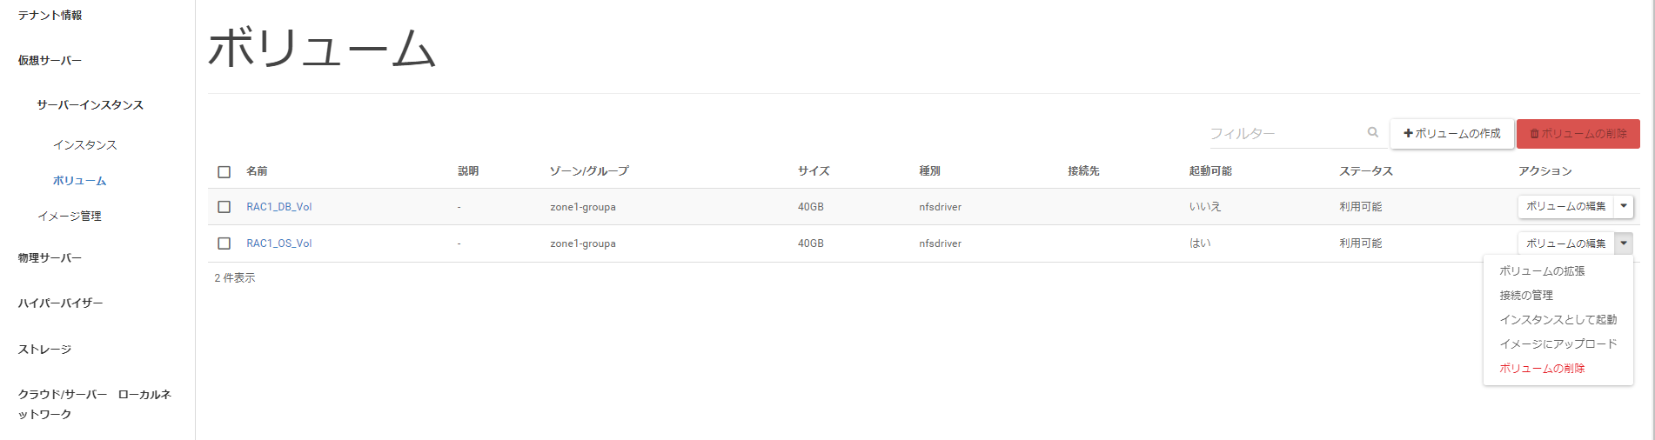Collapse action dropdown arrow for RAC1_OS_Vol

(x=1624, y=243)
